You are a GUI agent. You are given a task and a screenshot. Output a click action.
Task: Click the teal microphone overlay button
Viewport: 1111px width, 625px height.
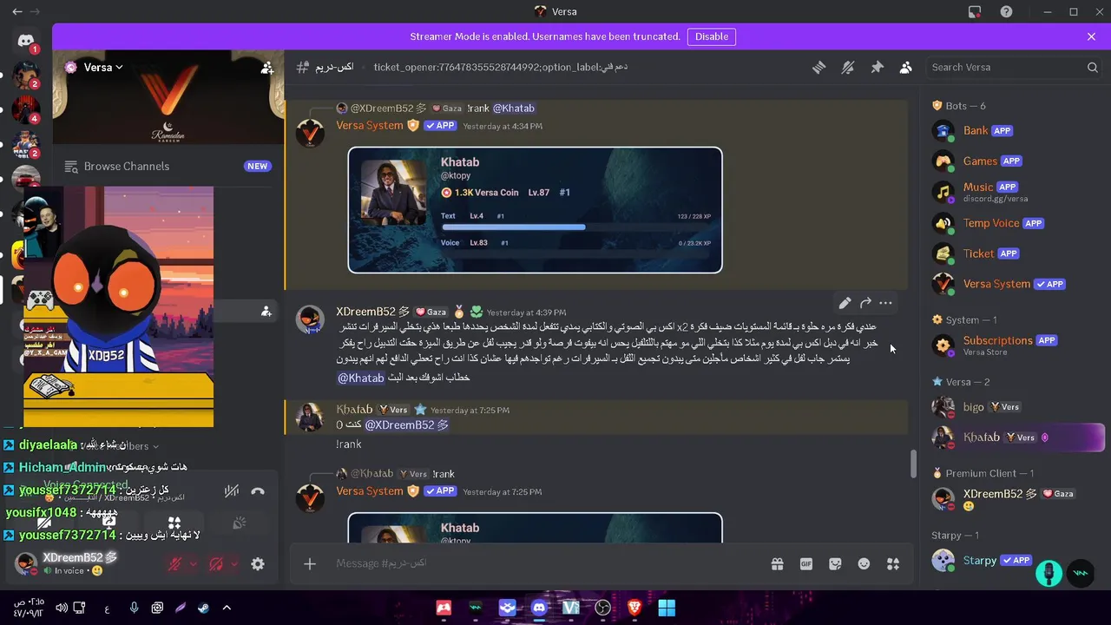1049,573
